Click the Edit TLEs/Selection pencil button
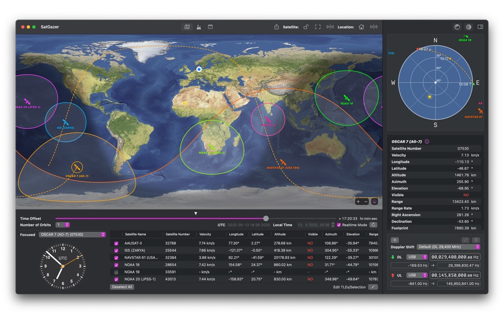 pos(373,287)
